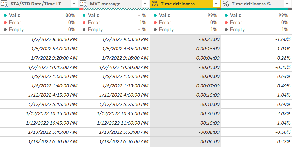Select cell 1/2/2022 8:40:00 PM
This screenshot has height=147, width=292.
(x=39, y=39)
